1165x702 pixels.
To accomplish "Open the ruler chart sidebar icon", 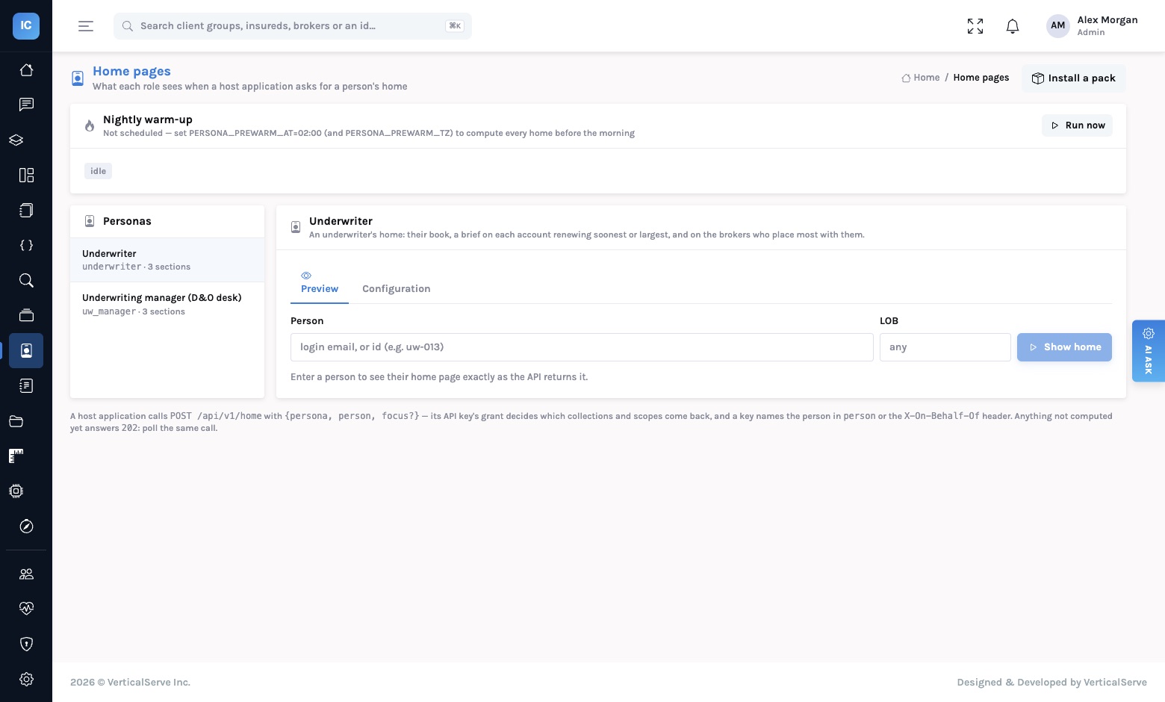I will coord(16,456).
